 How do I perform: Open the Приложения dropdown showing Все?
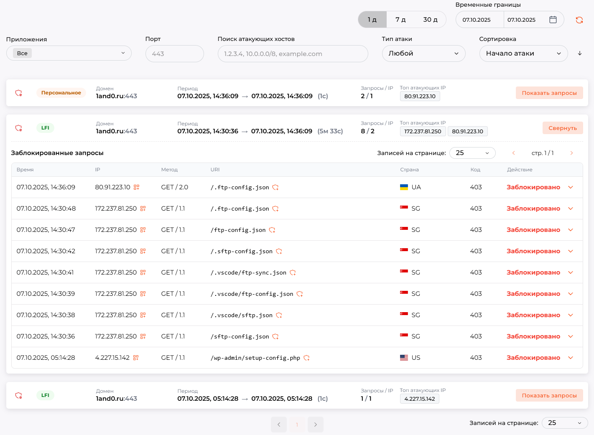(69, 53)
